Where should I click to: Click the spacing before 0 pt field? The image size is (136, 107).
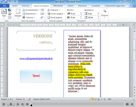pos(92,14)
